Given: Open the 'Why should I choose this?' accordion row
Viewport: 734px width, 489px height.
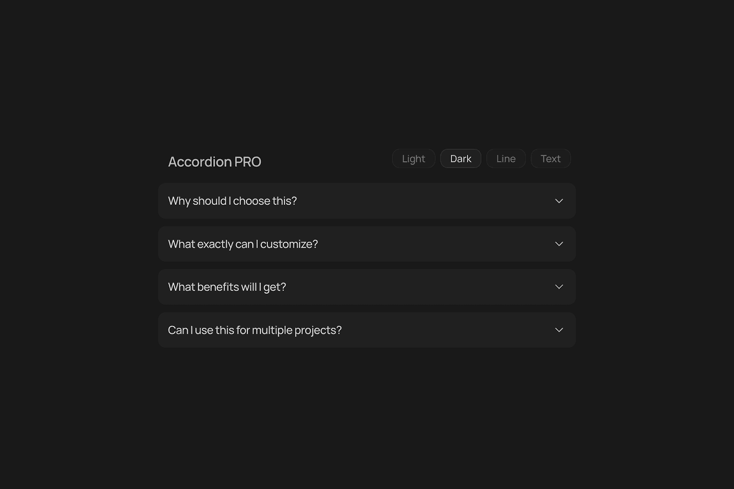Looking at the screenshot, I should 367,200.
